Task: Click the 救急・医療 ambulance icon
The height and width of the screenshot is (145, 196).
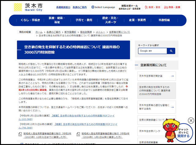Action: (x=166, y=7)
